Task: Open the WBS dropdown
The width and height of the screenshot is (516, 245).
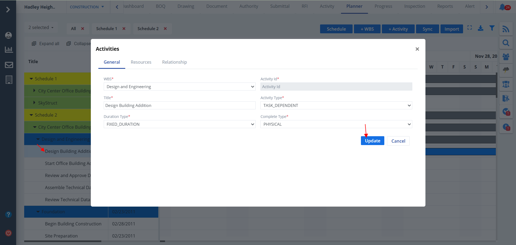Action: [179, 87]
